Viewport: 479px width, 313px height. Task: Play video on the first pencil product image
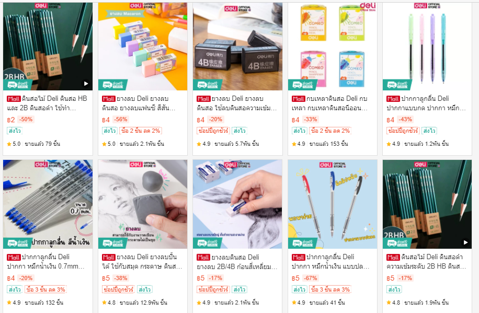pyautogui.click(x=86, y=84)
